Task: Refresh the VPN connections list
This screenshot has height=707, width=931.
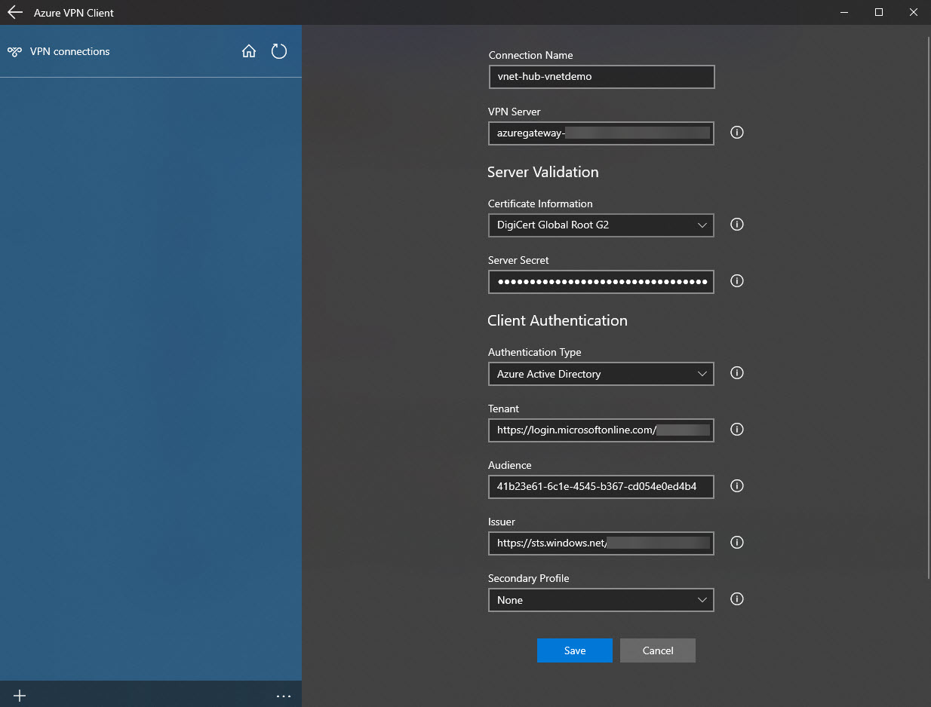Action: [x=279, y=51]
